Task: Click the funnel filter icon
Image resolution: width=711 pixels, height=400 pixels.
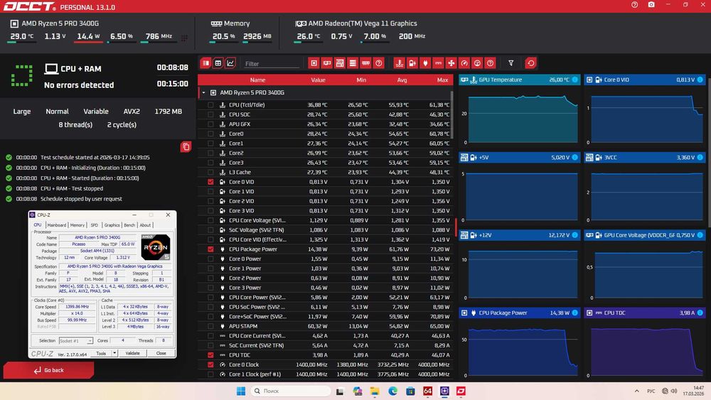Action: click(511, 63)
